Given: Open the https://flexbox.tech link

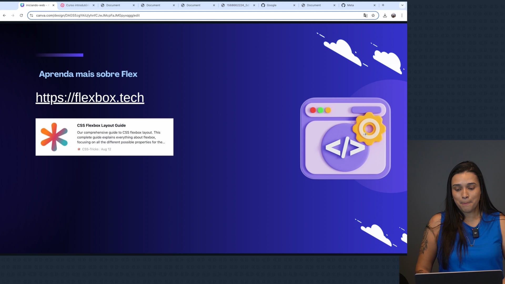Looking at the screenshot, I should (x=90, y=98).
